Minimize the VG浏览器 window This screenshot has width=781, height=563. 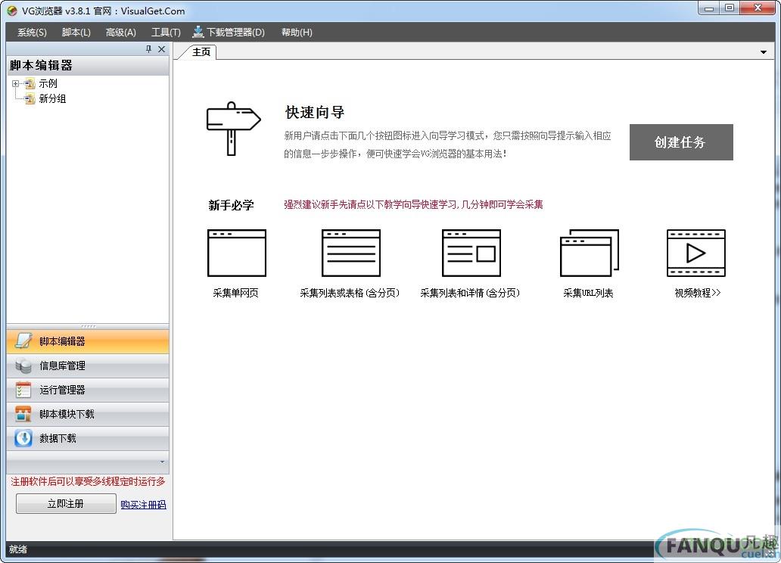[708, 8]
